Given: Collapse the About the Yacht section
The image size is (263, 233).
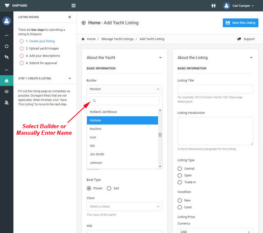Looking at the screenshot, I should coord(160,58).
